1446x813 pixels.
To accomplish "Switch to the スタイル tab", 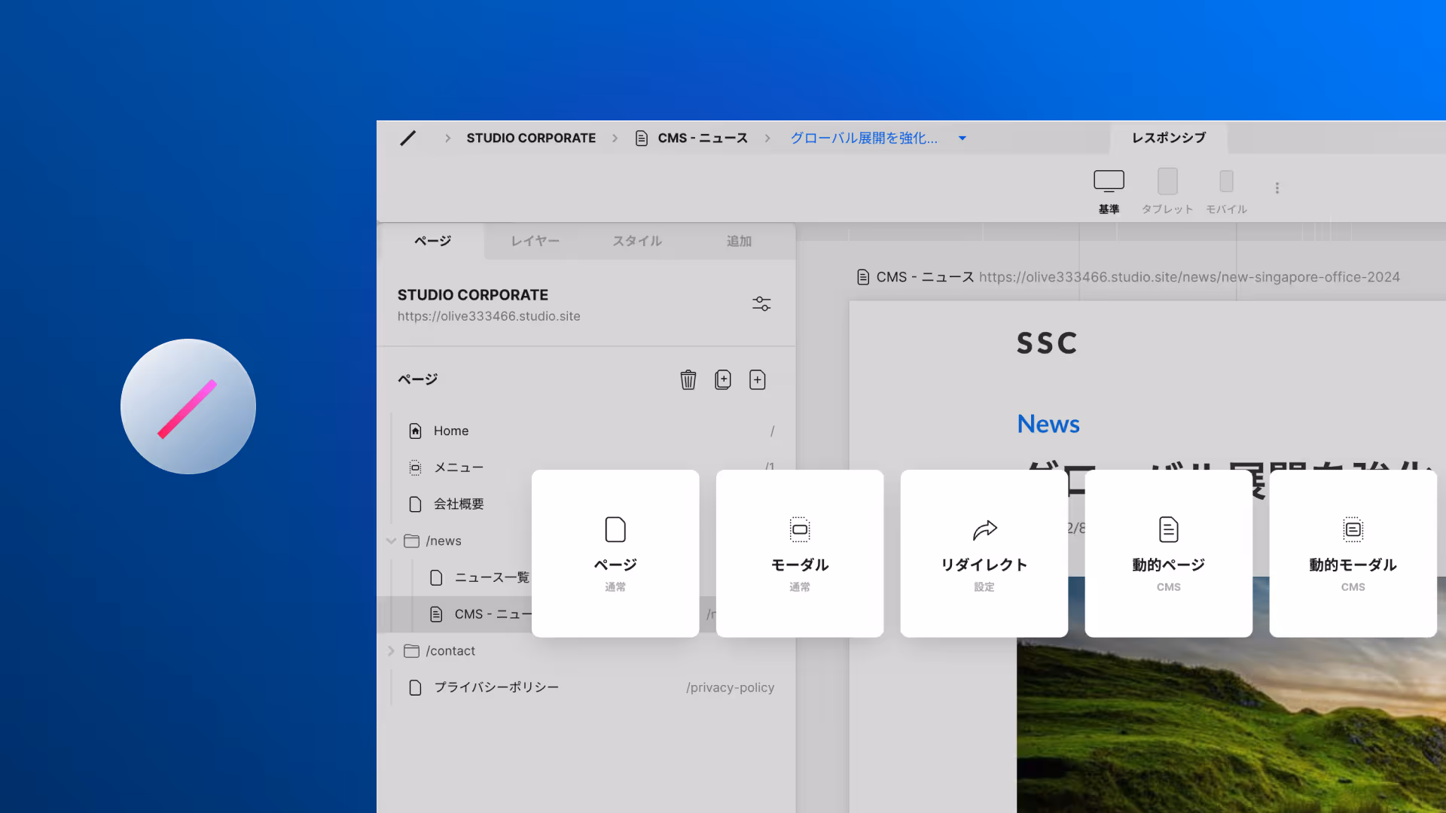I will pyautogui.click(x=637, y=241).
